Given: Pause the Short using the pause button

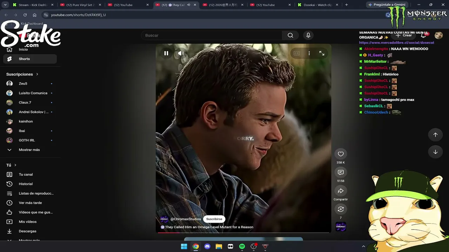Looking at the screenshot, I should tap(166, 53).
